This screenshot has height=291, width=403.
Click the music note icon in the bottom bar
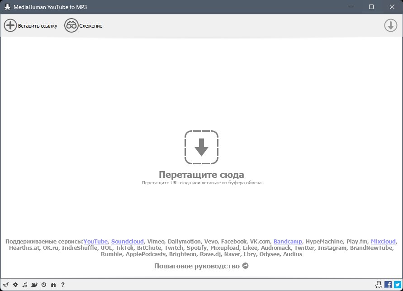(x=25, y=285)
